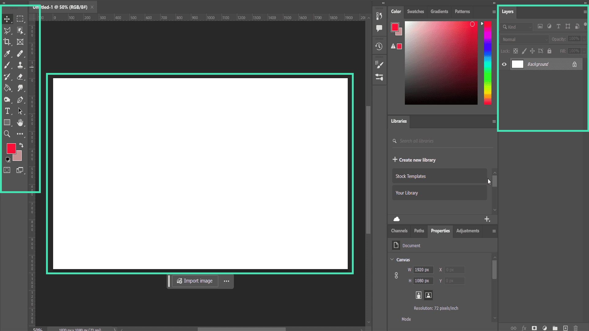This screenshot has height=331, width=589.
Task: Swap foreground and background colors
Action: pyautogui.click(x=21, y=145)
